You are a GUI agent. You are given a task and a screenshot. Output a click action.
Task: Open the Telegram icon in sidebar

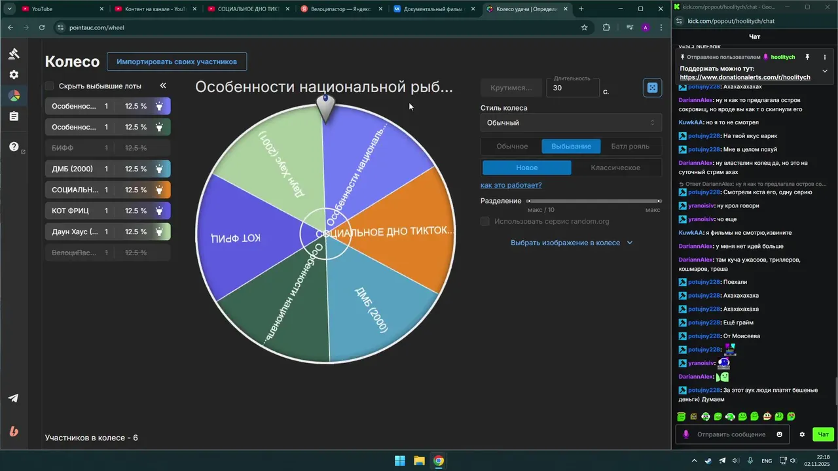[x=14, y=398]
